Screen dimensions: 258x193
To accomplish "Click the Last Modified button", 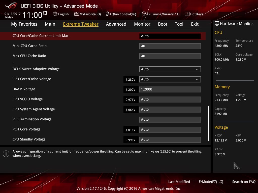I will coord(179,182).
